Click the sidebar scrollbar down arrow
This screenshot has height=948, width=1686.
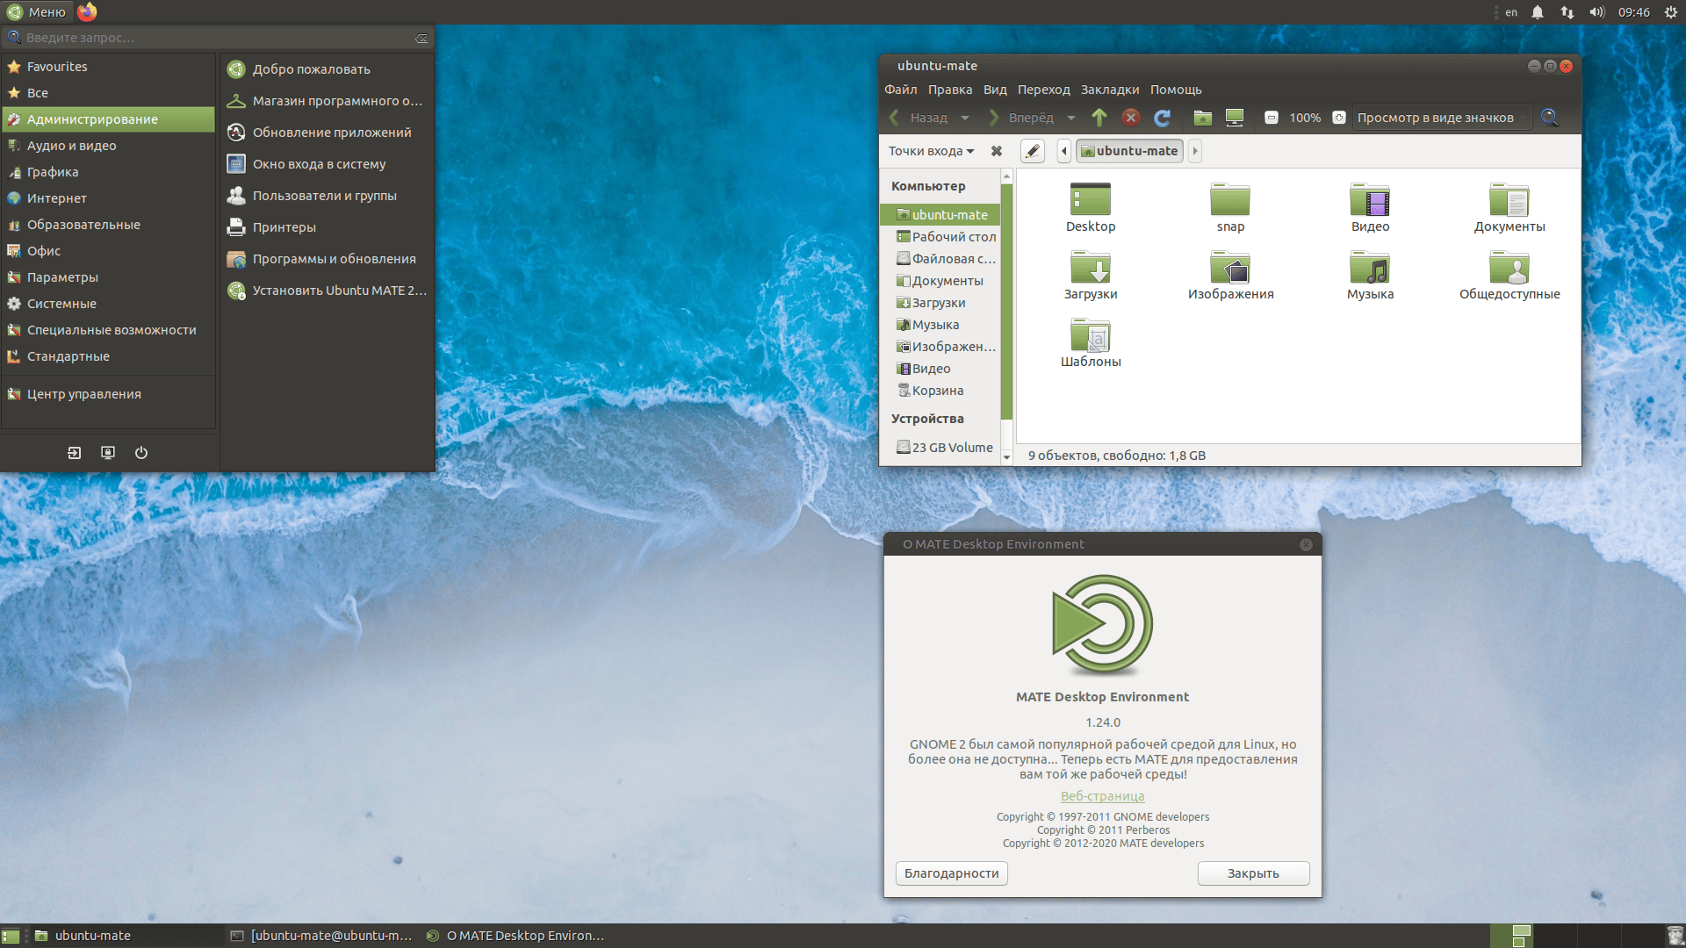point(1006,457)
